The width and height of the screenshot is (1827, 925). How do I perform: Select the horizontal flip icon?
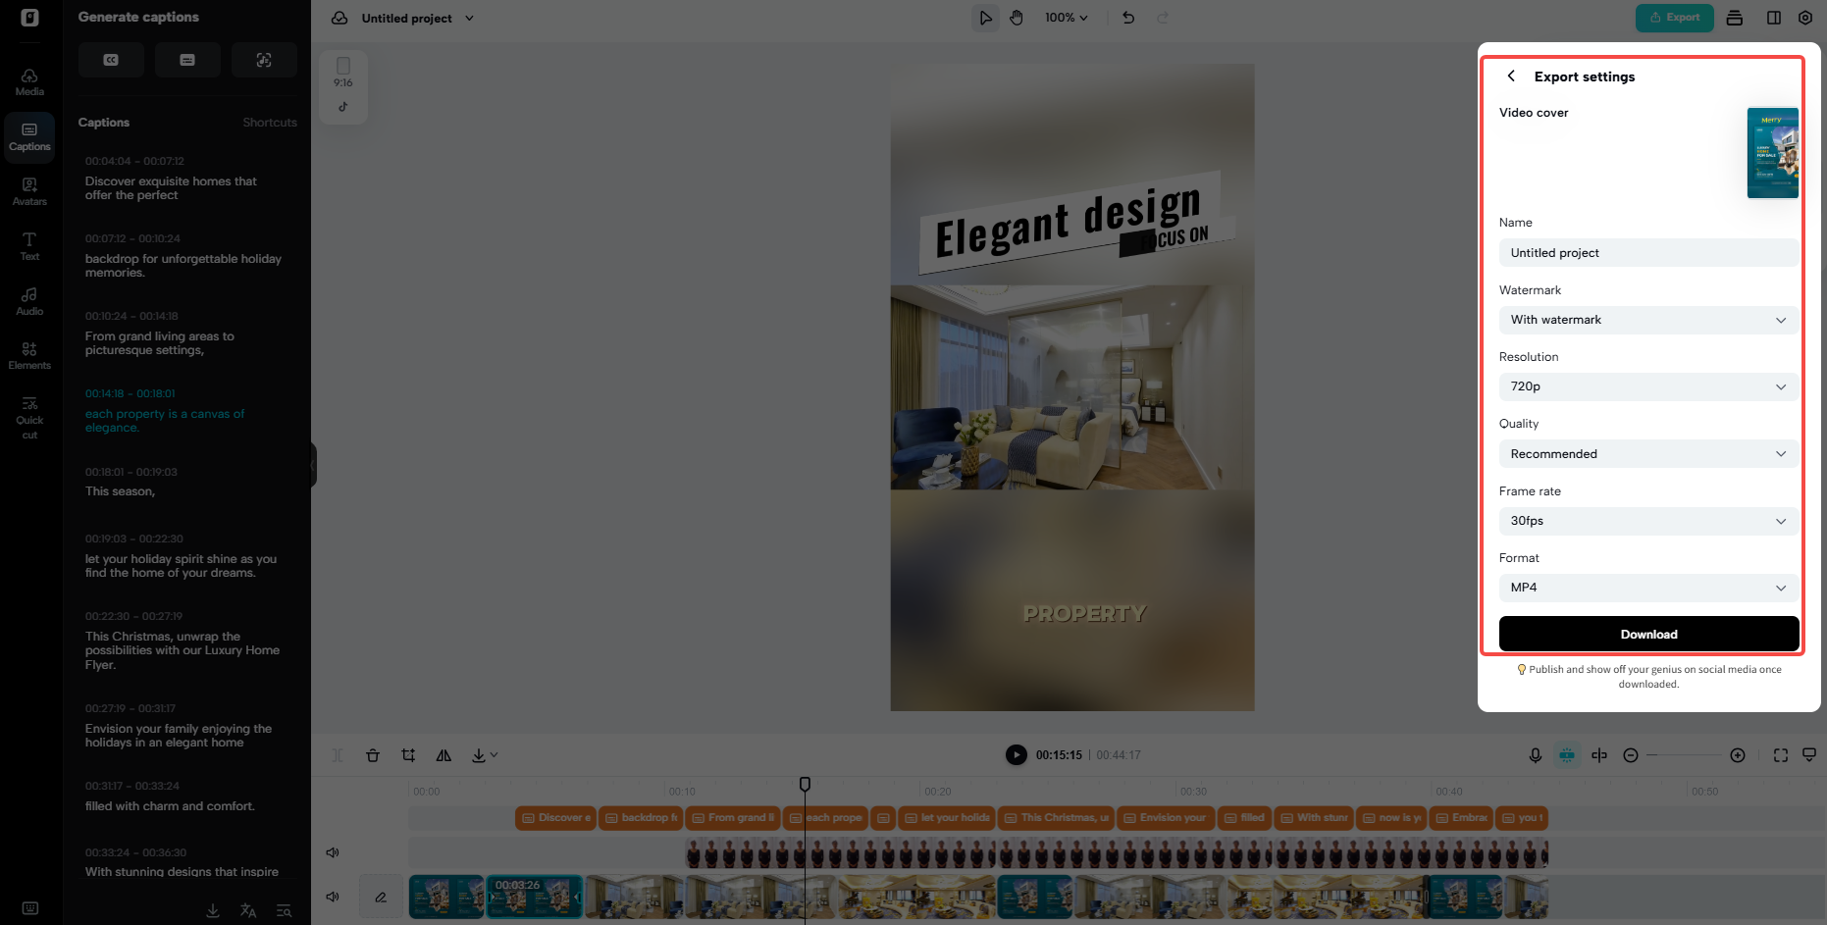tap(444, 755)
